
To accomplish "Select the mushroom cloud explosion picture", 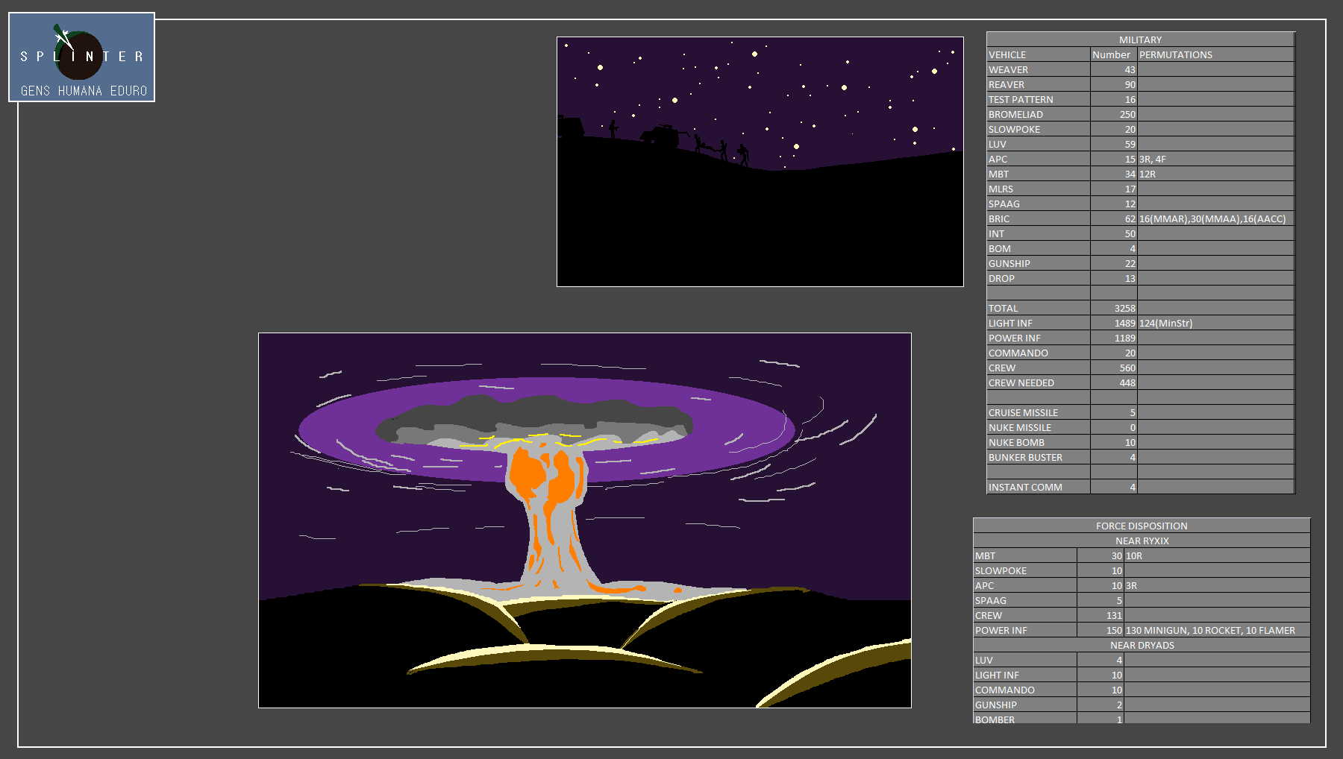I will (584, 520).
